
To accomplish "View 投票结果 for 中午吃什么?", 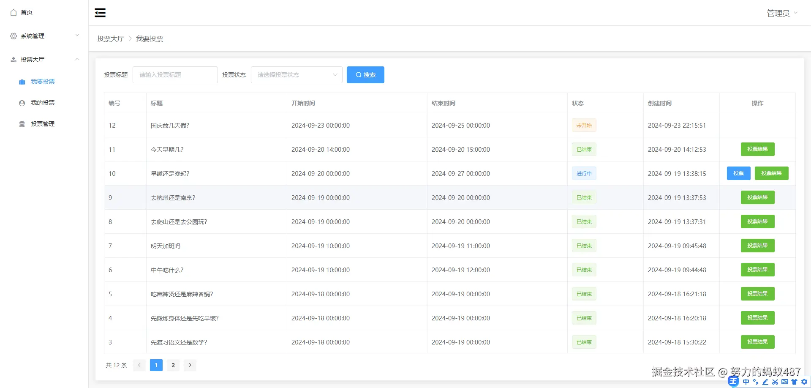I will coord(758,270).
